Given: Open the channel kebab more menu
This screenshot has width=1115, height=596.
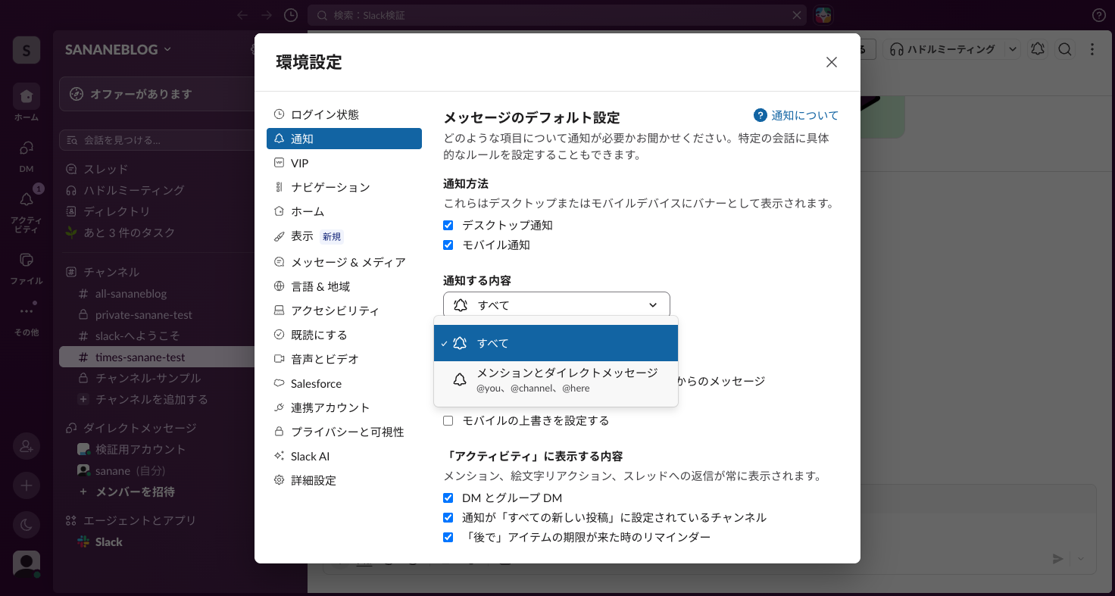Looking at the screenshot, I should point(1092,49).
